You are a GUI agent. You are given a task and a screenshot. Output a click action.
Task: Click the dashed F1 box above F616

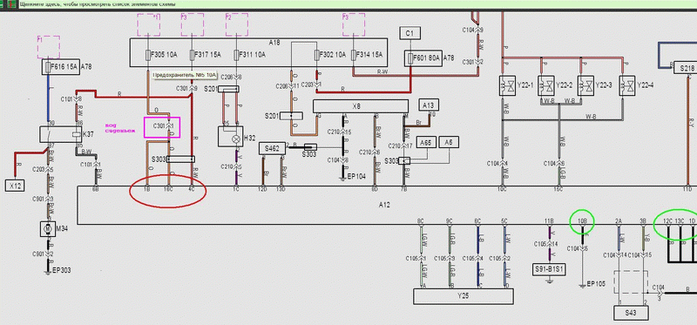[49, 47]
